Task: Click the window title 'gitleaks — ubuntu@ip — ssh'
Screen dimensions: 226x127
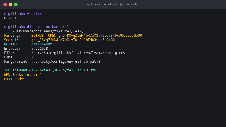Action: click(112, 4)
